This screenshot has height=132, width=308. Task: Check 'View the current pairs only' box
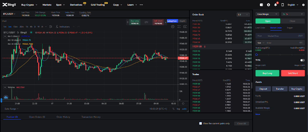(x=201, y=123)
